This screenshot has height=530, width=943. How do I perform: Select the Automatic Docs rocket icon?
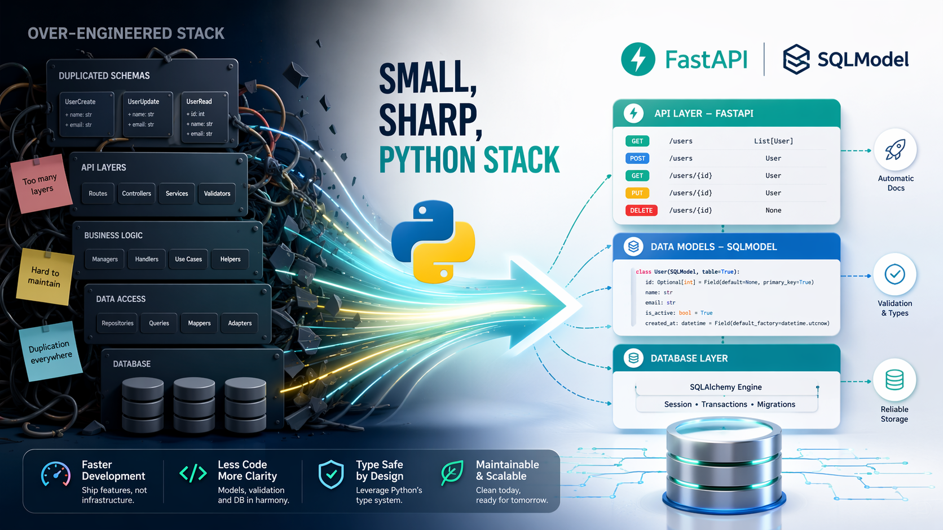pyautogui.click(x=895, y=150)
